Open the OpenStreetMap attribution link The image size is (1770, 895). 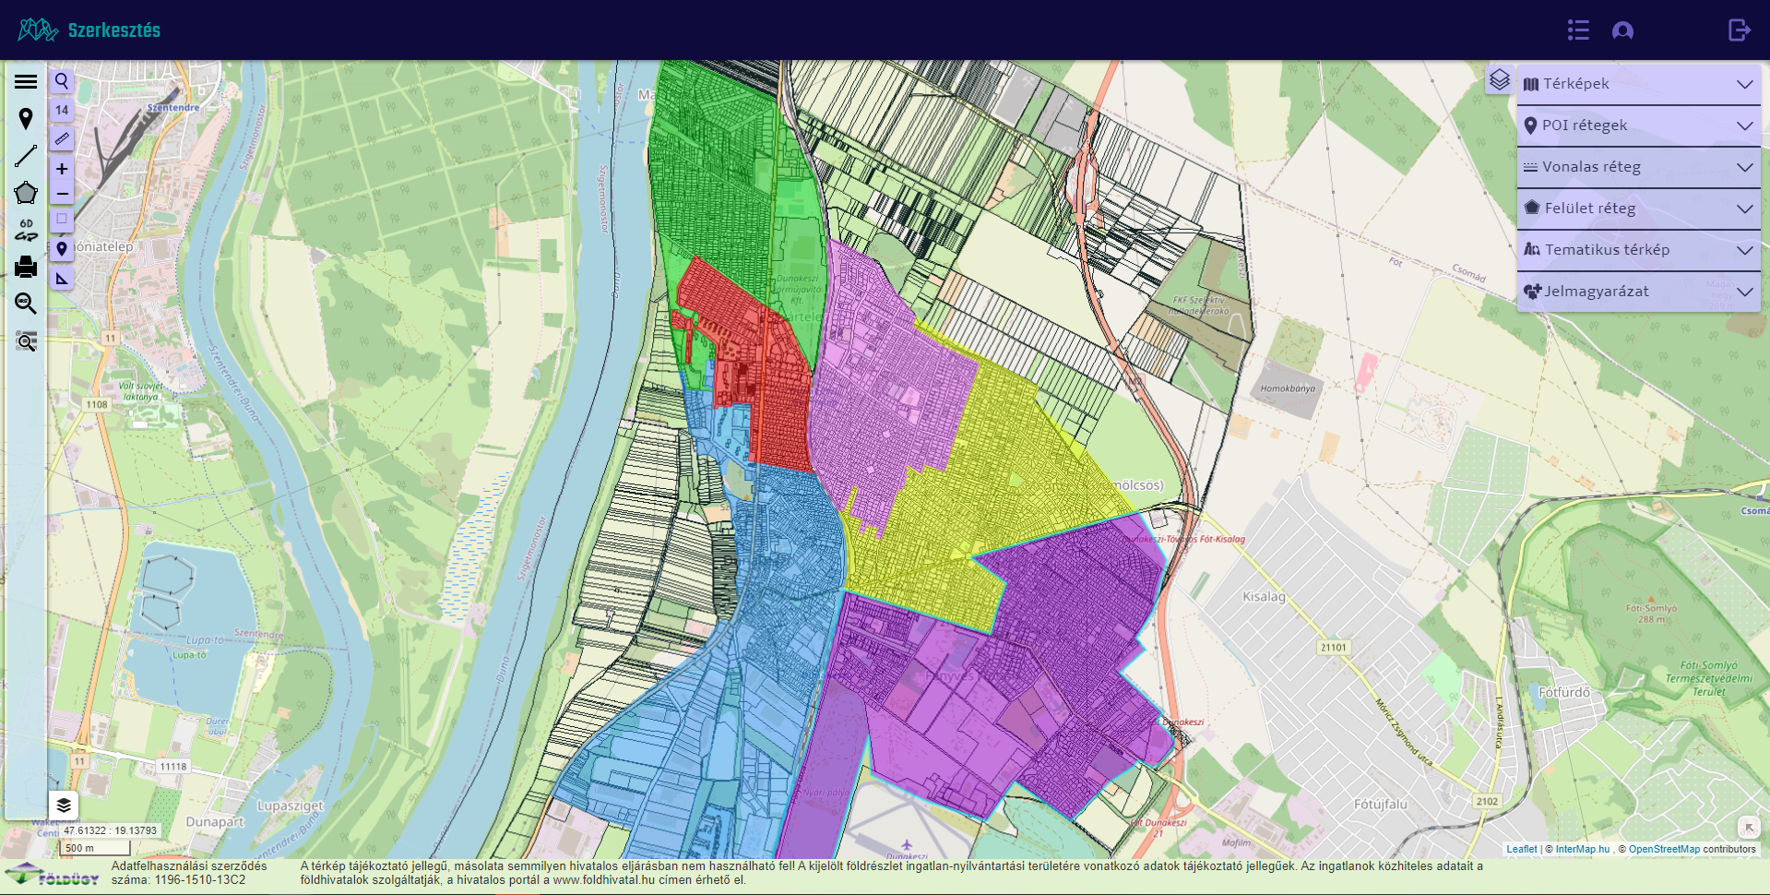coord(1663,849)
